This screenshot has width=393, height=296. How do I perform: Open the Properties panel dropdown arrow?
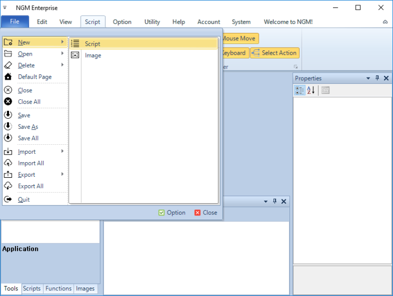point(368,79)
